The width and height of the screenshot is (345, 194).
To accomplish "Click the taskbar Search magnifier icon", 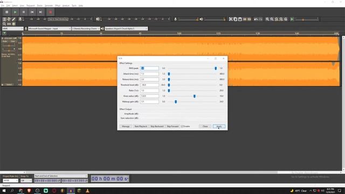I will 12,191.
